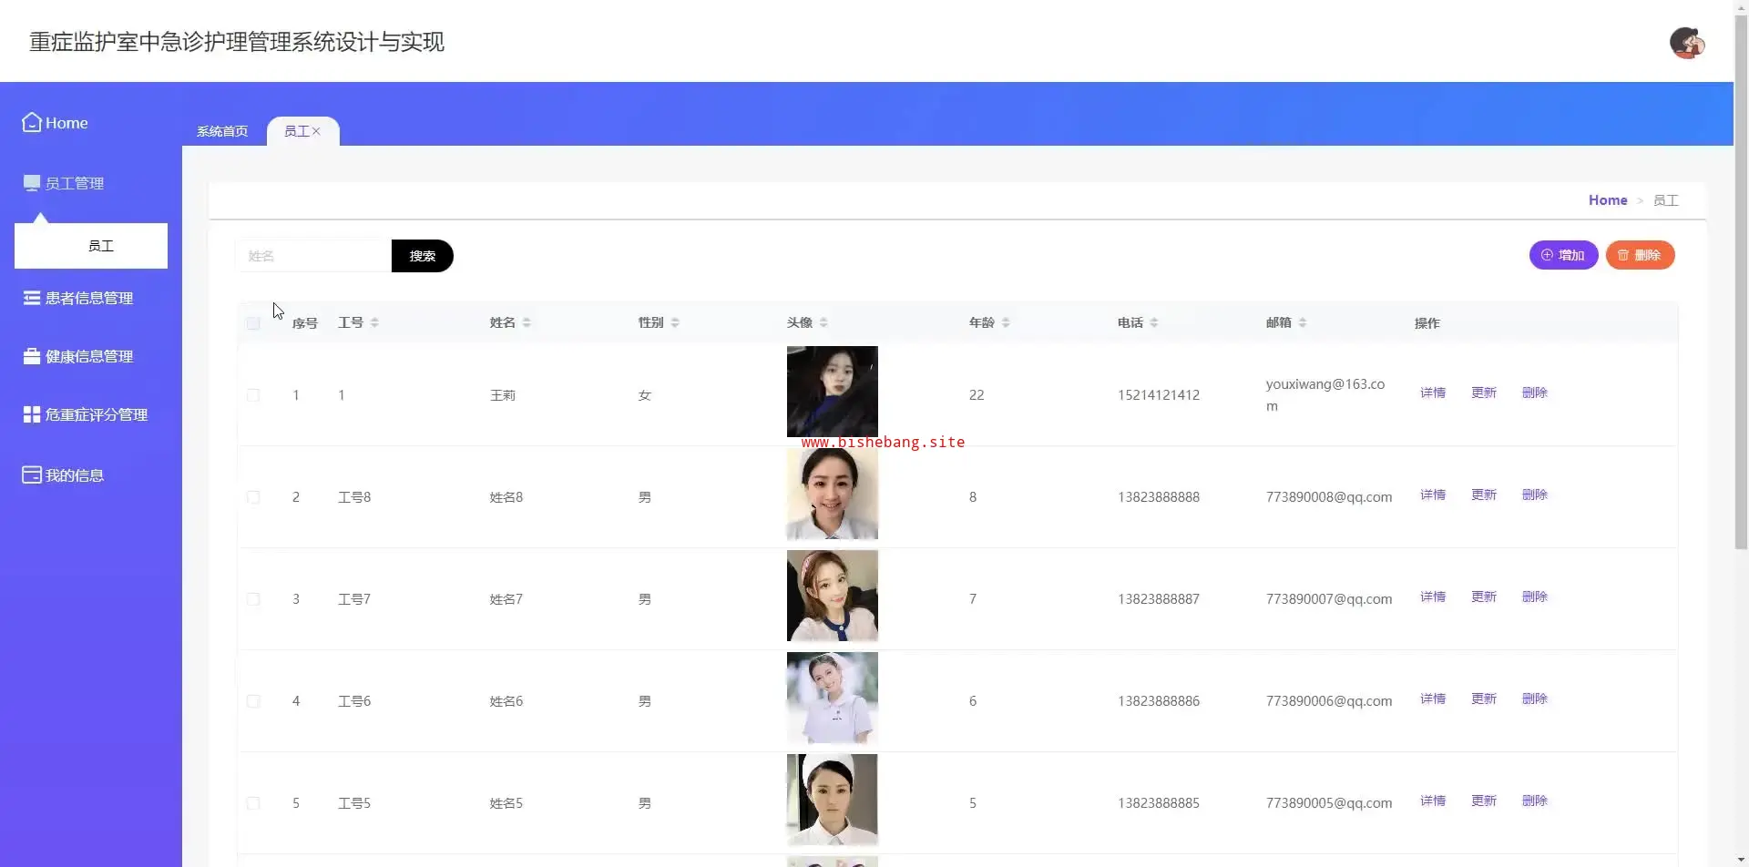
Task: Switch to the 系统首页 tab
Action: [222, 131]
